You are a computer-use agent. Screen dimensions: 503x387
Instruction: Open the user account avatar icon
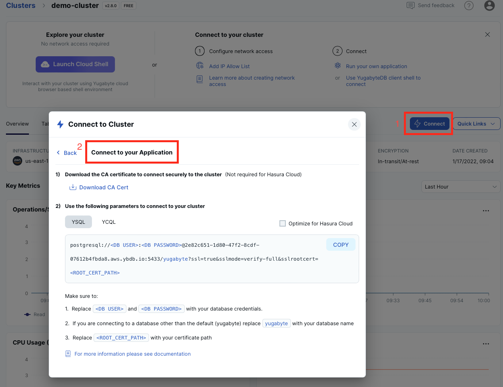pos(490,6)
